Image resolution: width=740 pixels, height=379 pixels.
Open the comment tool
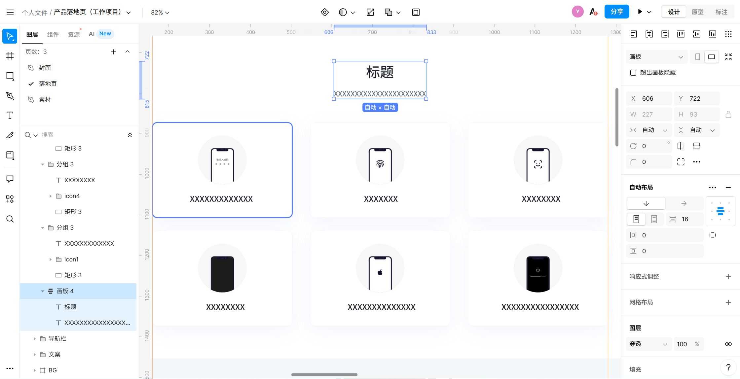[x=10, y=179]
